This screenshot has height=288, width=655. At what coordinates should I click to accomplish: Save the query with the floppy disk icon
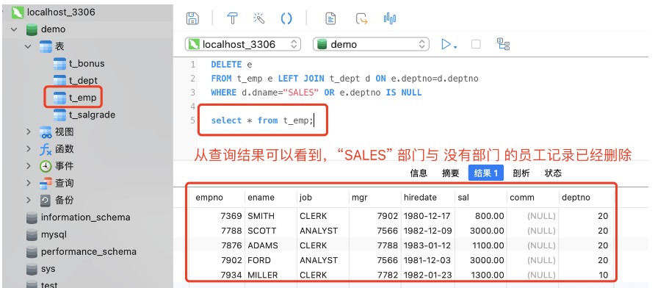coord(192,18)
